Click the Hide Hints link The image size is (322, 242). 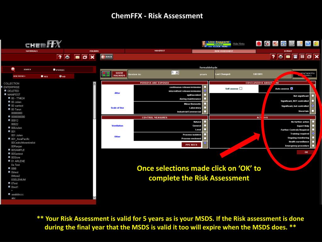click(239, 43)
